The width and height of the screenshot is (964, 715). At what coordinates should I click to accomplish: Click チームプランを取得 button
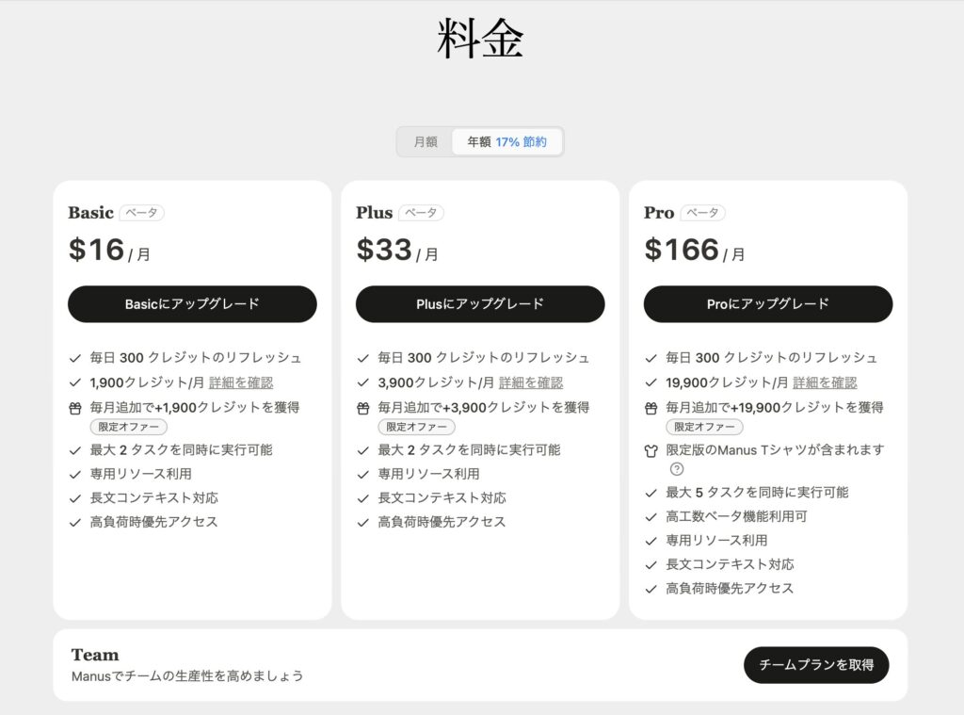(816, 665)
